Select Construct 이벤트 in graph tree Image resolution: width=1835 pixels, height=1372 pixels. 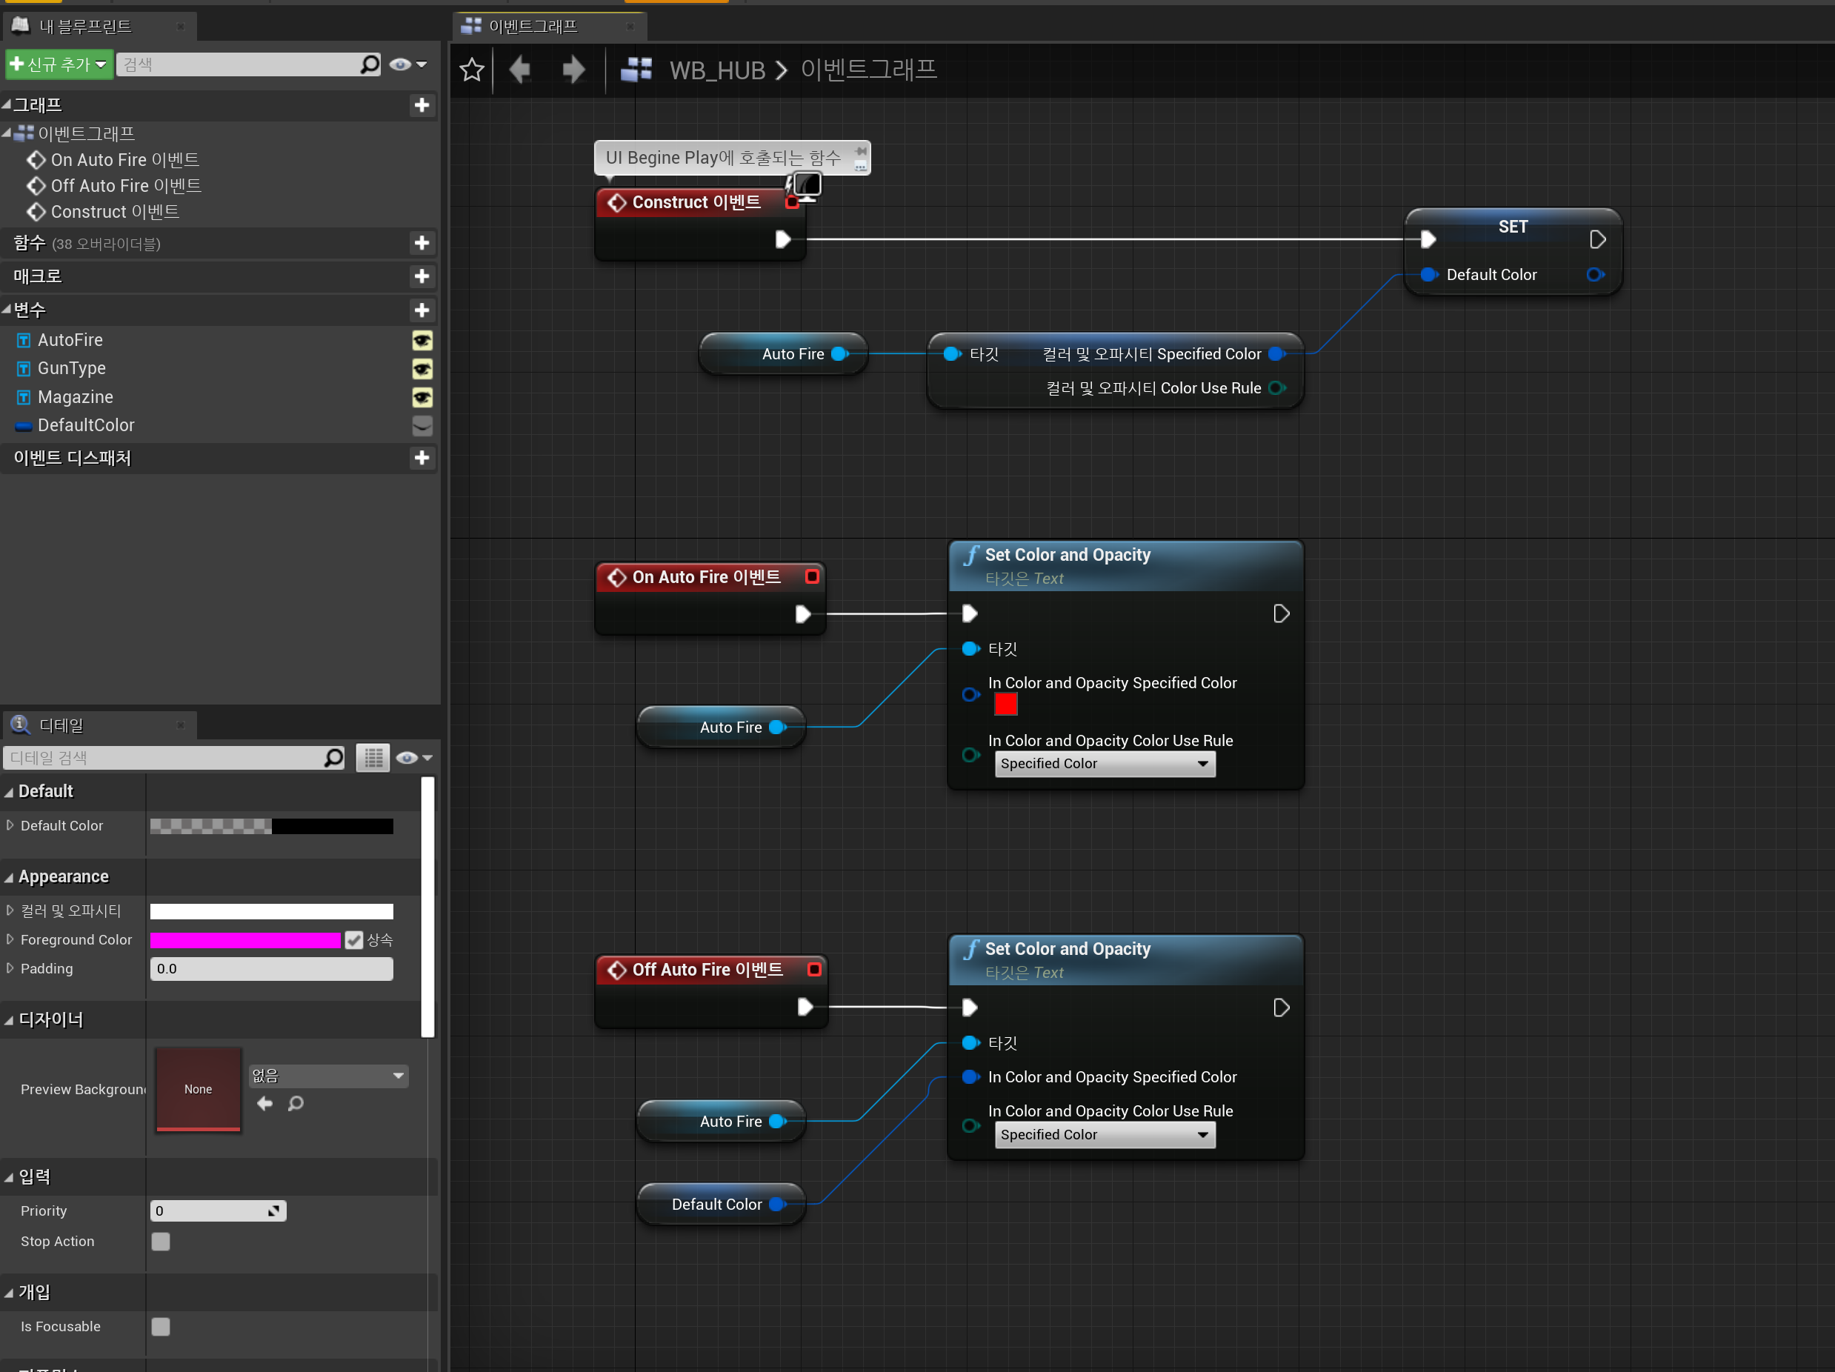(115, 212)
